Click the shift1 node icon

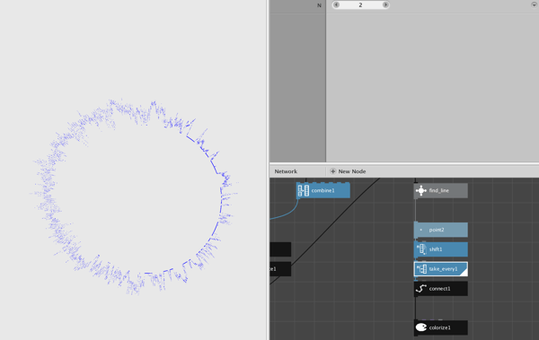pyautogui.click(x=421, y=249)
